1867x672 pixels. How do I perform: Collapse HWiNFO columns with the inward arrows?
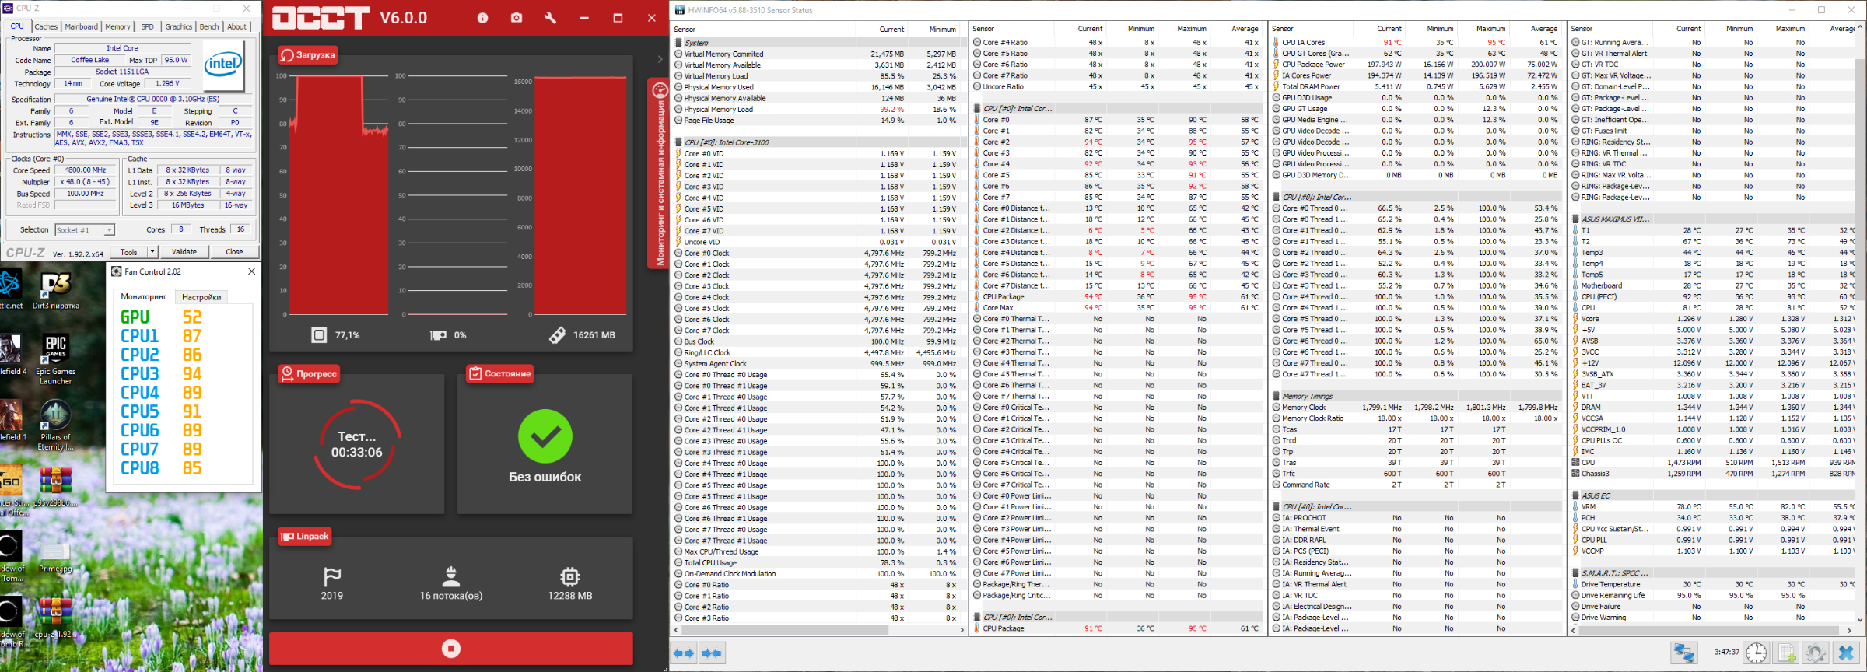pos(712,653)
